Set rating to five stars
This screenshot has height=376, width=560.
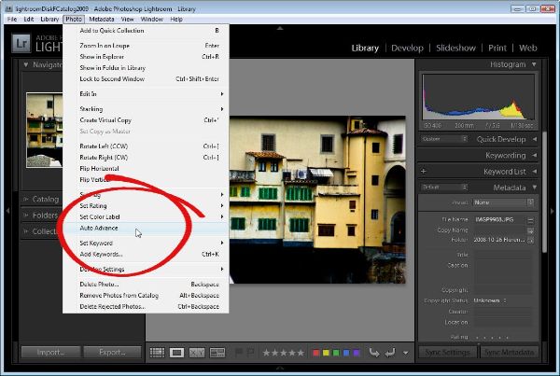[301, 353]
